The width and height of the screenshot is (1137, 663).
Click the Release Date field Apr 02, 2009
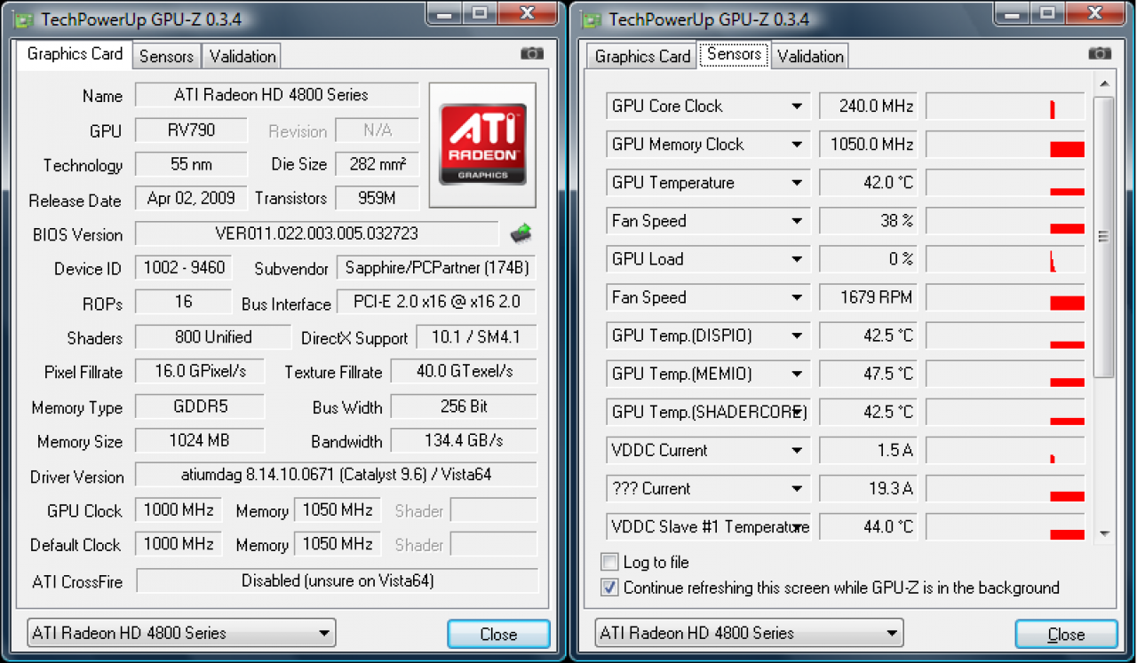[x=191, y=198]
